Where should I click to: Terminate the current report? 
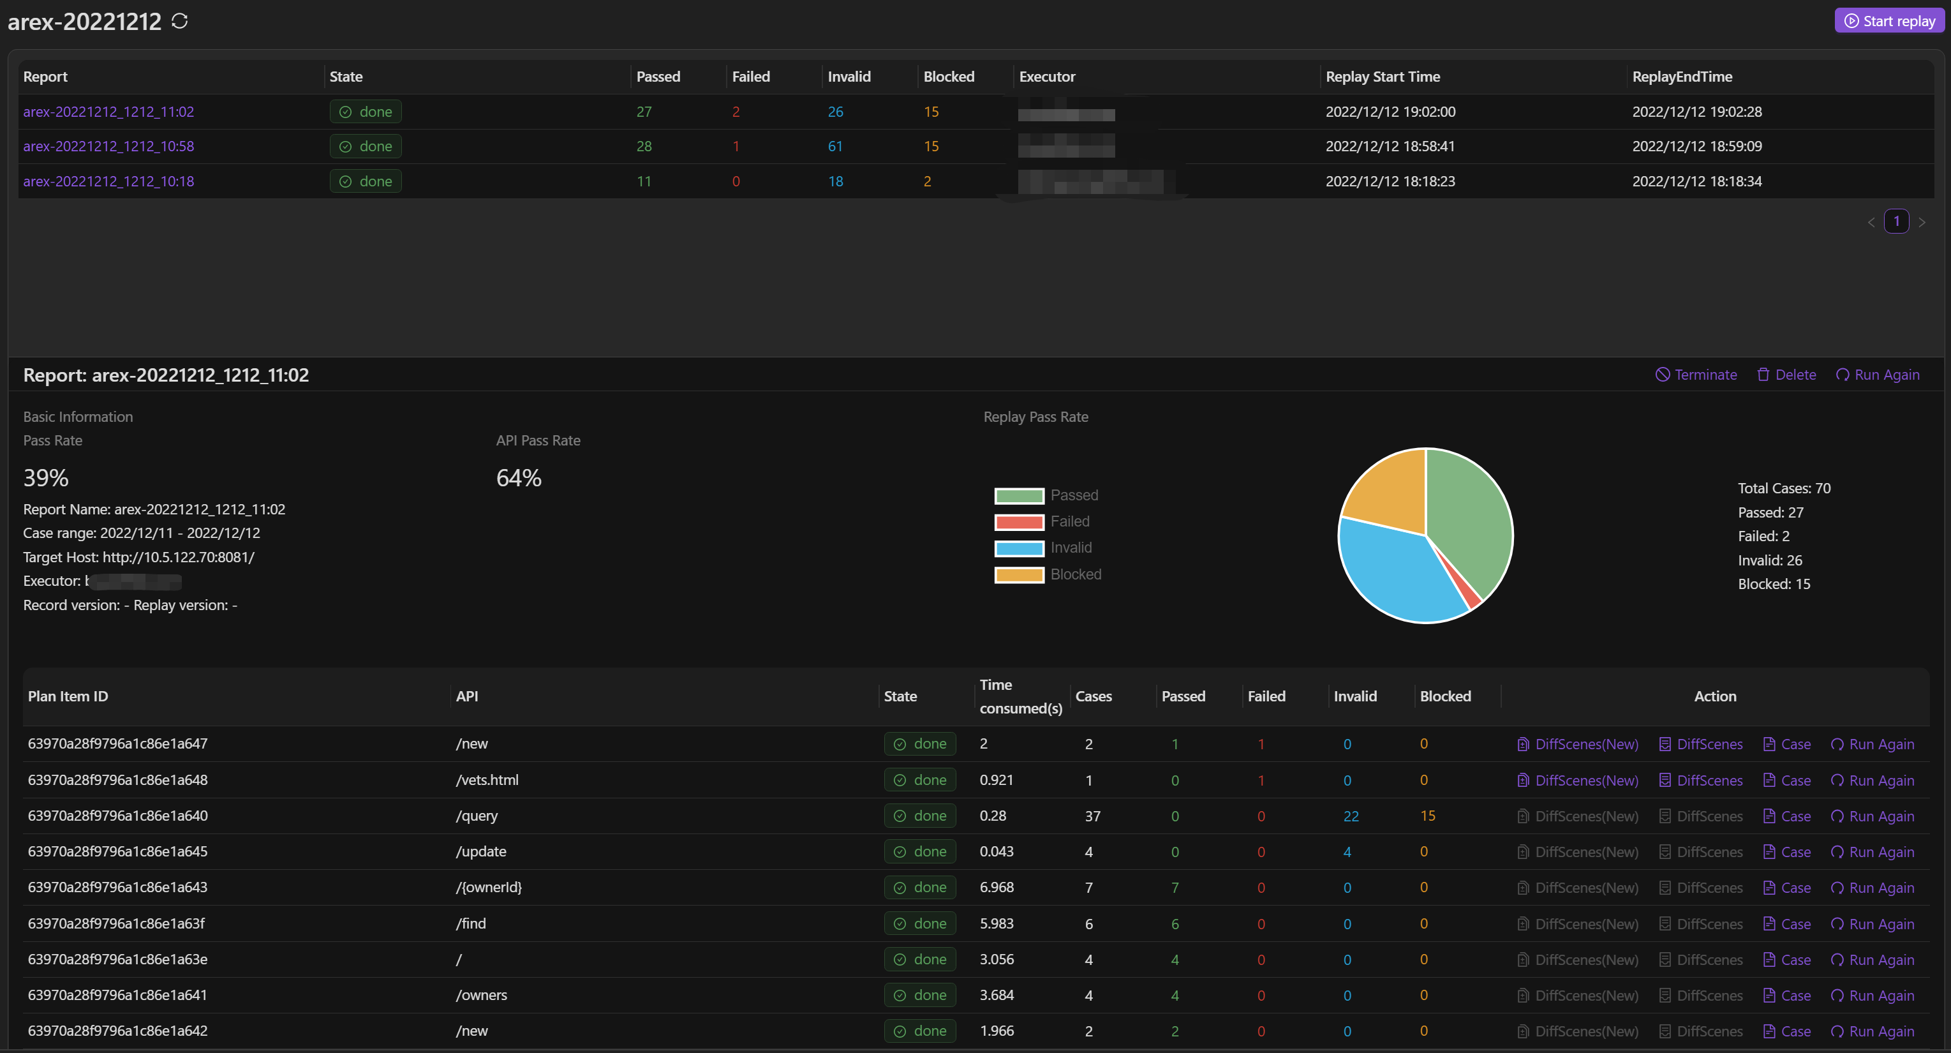[1696, 375]
